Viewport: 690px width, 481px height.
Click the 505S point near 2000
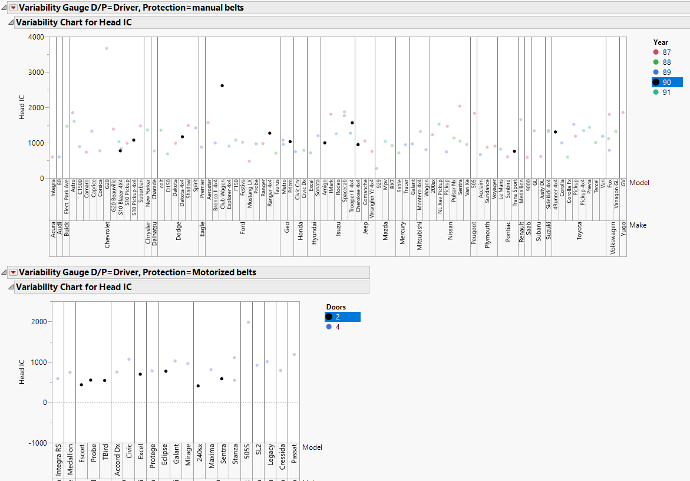coord(249,322)
